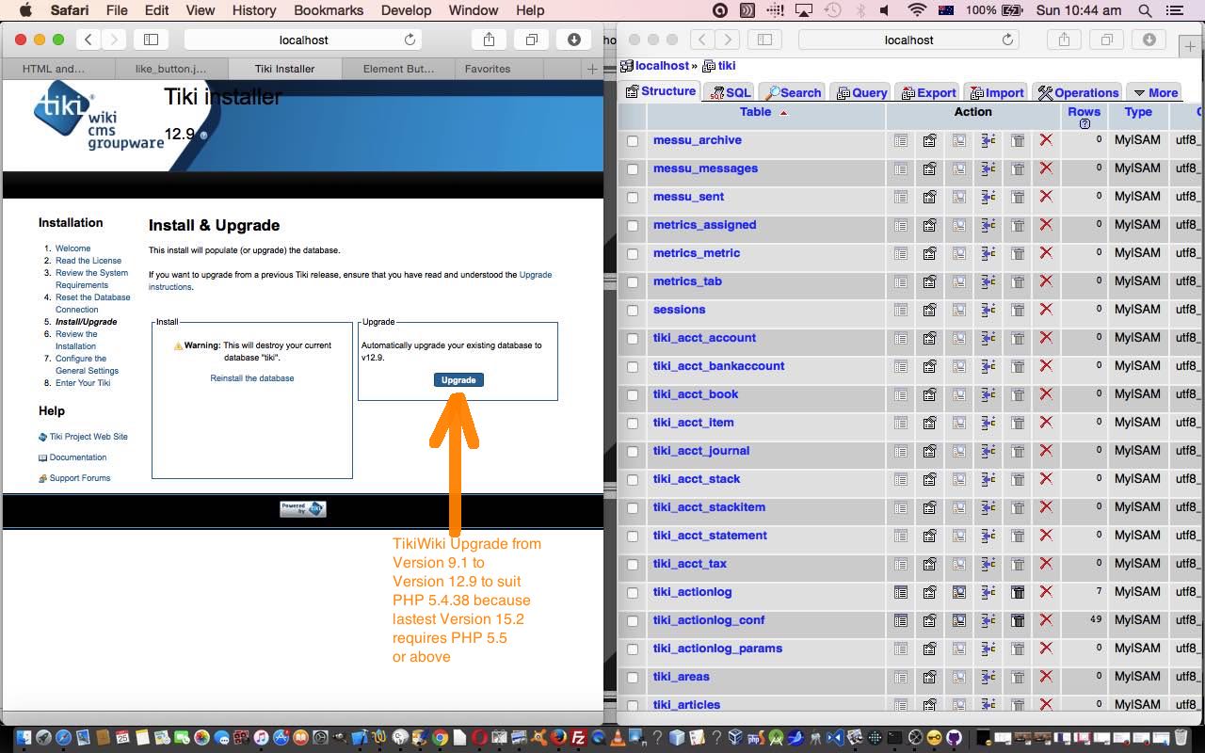Browse icon for tiki_acct_journal row
The width and height of the screenshot is (1205, 753).
(901, 451)
